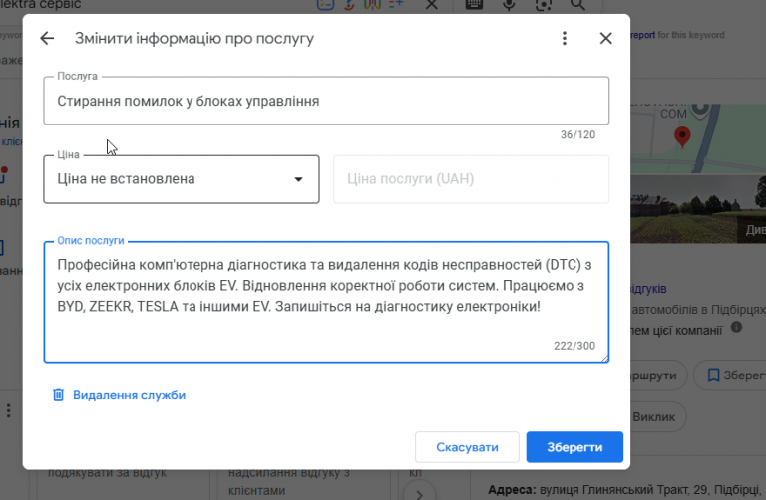Screen dimensions: 766x500
Task: Click the blue Зберегти button
Action: coord(574,447)
